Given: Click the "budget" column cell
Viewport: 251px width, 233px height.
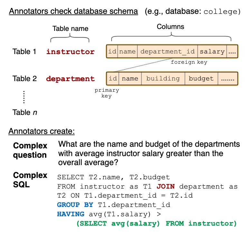Looking at the screenshot, I should point(201,79).
